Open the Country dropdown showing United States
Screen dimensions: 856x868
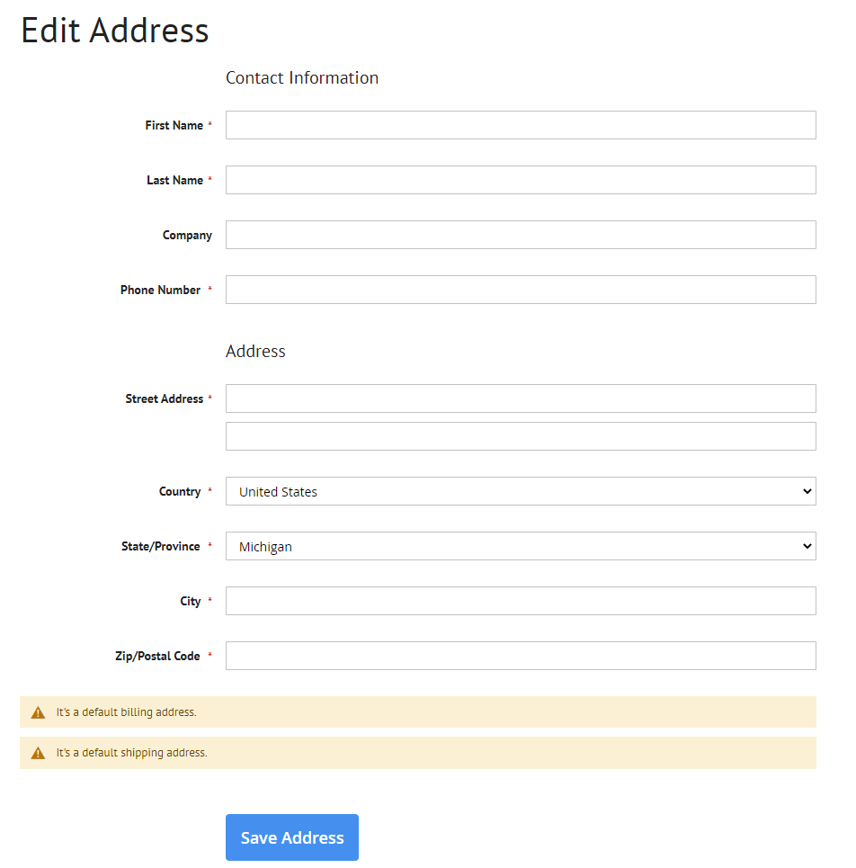[x=521, y=491]
